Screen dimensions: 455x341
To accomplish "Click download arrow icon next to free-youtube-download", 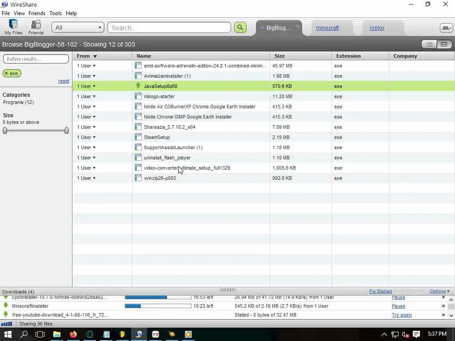I will [x=5, y=315].
